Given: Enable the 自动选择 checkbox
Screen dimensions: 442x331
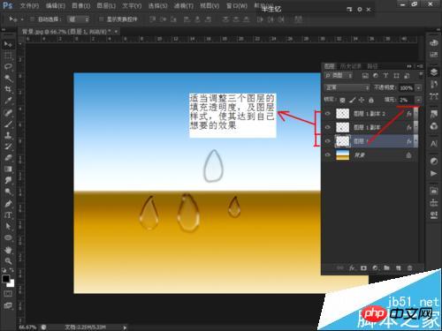Looking at the screenshot, I should [x=32, y=19].
